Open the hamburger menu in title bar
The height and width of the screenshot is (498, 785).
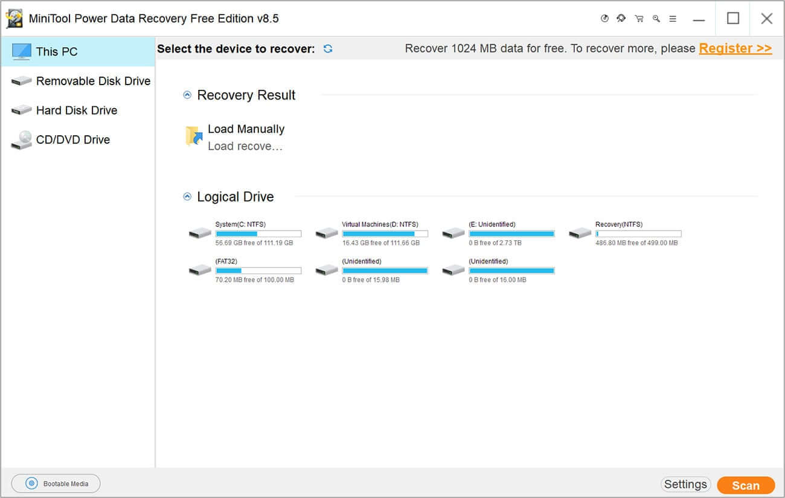point(673,19)
